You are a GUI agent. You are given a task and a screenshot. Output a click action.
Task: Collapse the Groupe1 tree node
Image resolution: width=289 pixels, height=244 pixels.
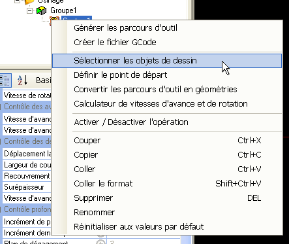tap(30, 10)
